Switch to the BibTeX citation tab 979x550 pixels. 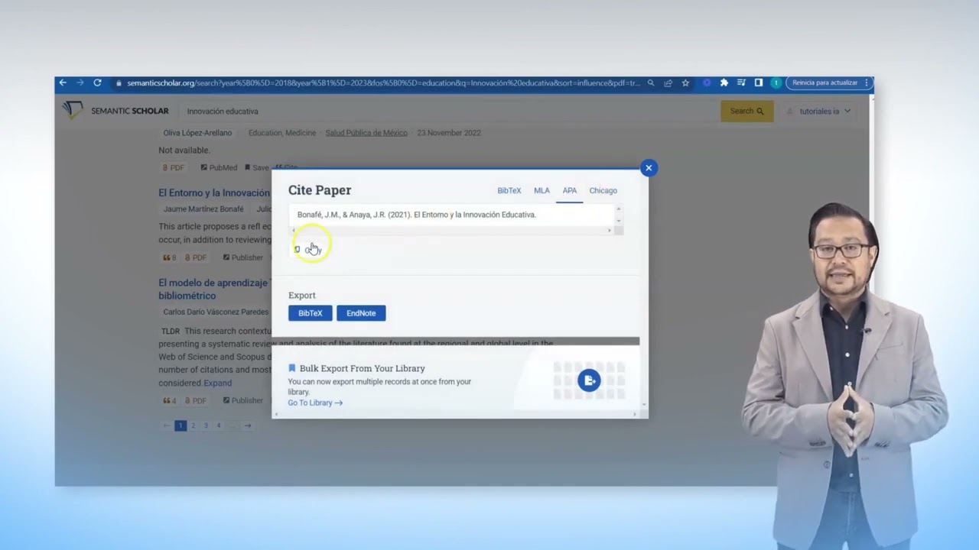509,190
